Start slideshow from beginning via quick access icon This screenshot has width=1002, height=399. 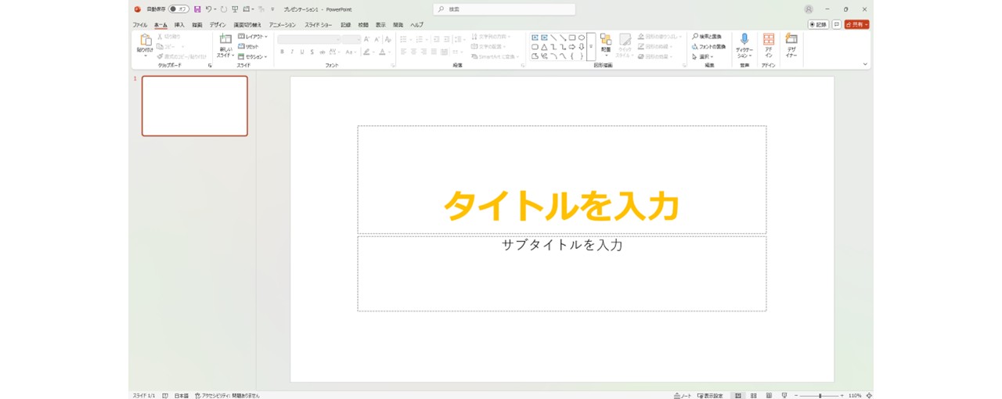pos(235,9)
